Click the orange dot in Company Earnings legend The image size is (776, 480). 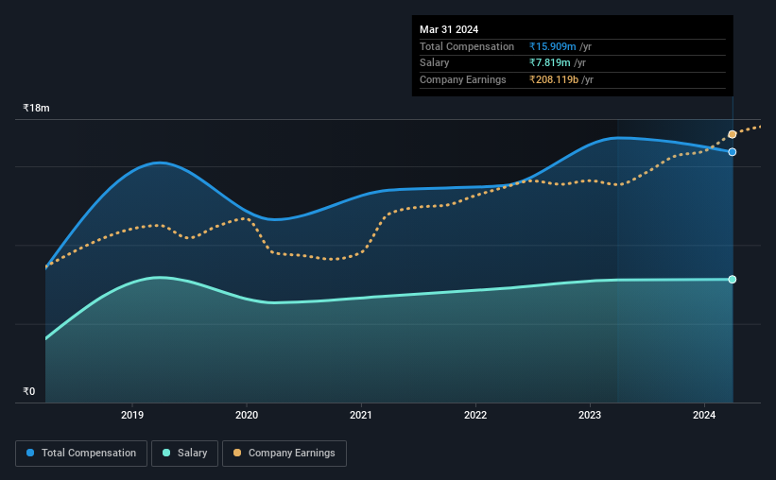237,453
